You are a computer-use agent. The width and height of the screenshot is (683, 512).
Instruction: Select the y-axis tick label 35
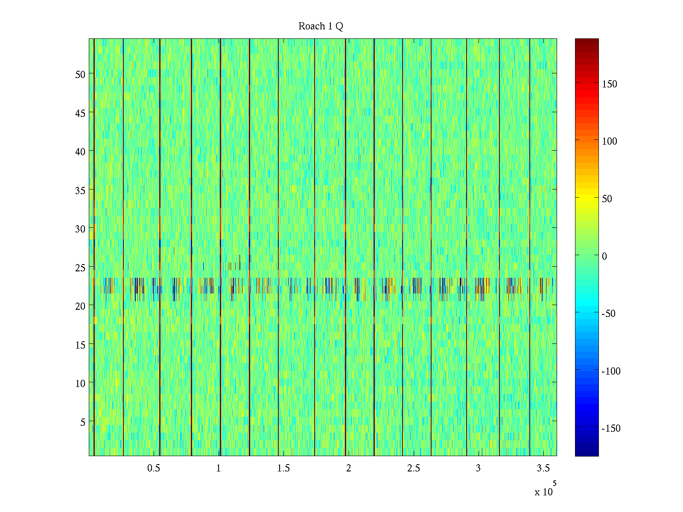80,190
